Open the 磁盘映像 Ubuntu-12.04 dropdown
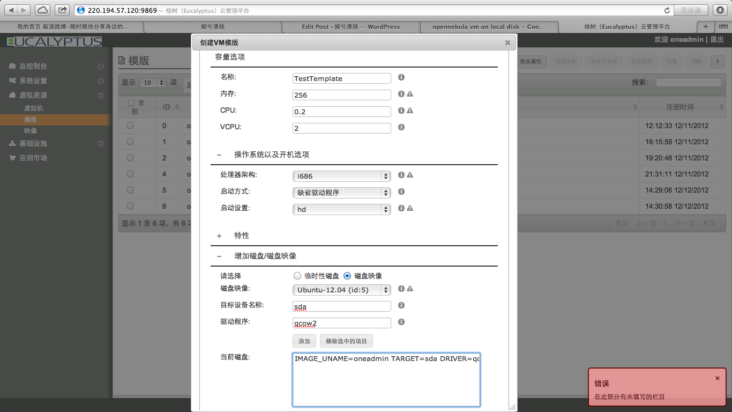 [341, 290]
